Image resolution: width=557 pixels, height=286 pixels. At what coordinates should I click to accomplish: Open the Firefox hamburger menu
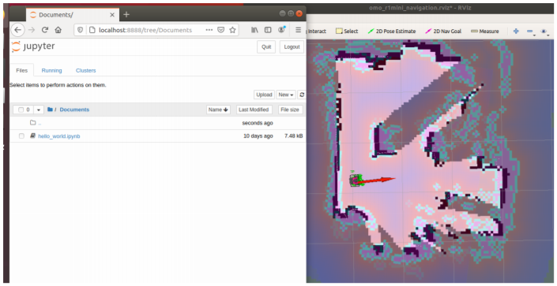coord(298,30)
